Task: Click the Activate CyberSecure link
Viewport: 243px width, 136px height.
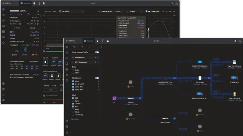Action: coord(36,74)
